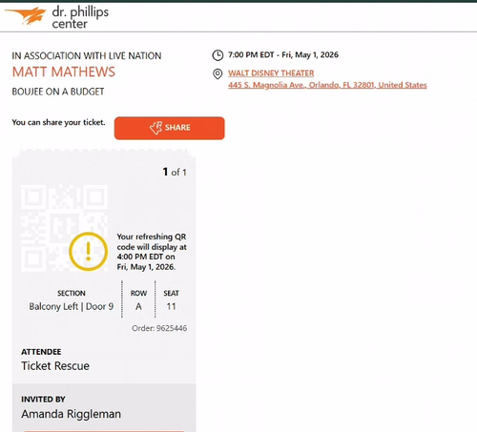Click the '7:00 PM EDT - Fri, May 1, 2026' text
The height and width of the screenshot is (432, 477).
[283, 55]
